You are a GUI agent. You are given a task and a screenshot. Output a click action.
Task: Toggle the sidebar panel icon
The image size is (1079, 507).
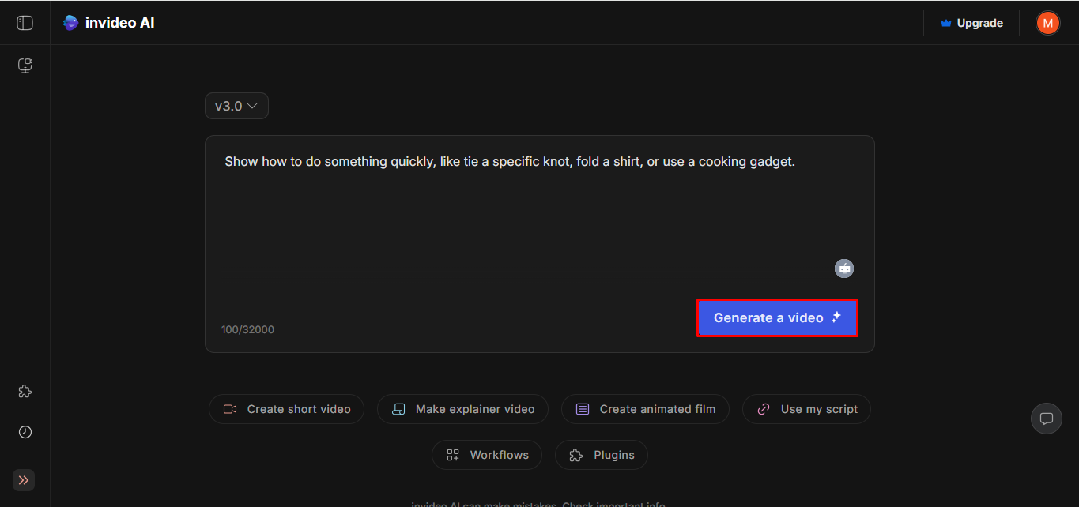[x=25, y=23]
